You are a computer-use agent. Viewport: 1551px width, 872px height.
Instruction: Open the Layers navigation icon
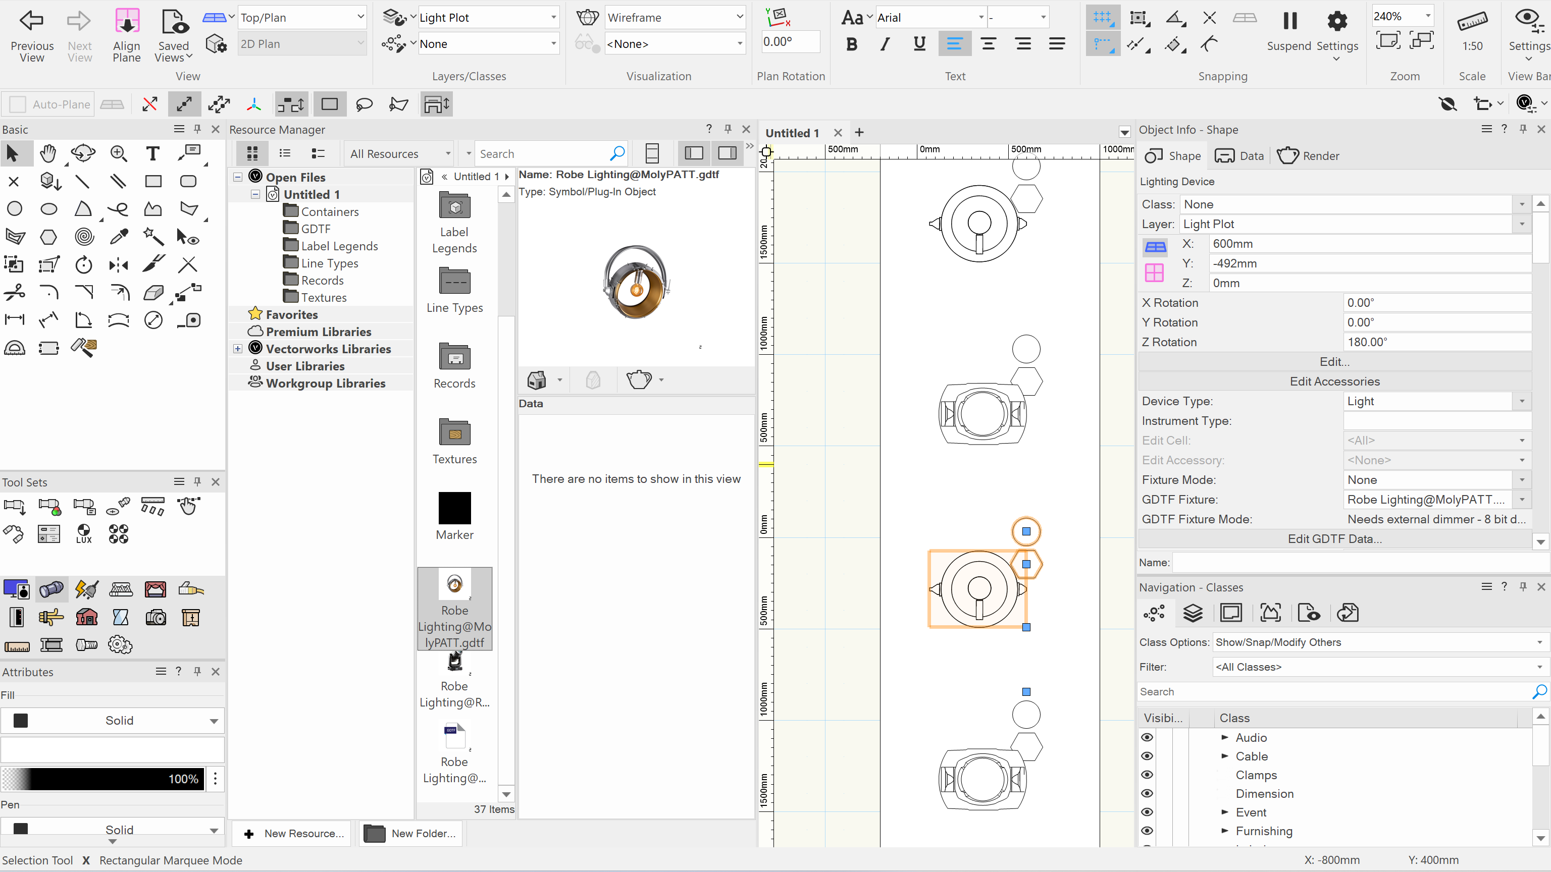click(x=1193, y=613)
